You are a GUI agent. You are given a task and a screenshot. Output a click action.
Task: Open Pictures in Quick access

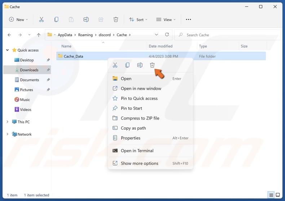pyautogui.click(x=24, y=90)
